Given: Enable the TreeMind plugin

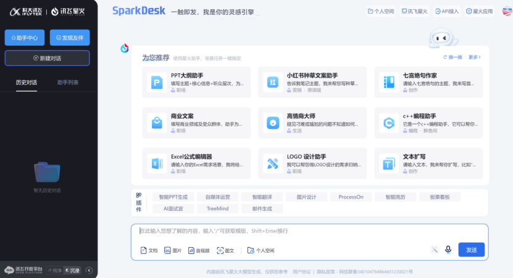Looking at the screenshot, I should [x=217, y=208].
